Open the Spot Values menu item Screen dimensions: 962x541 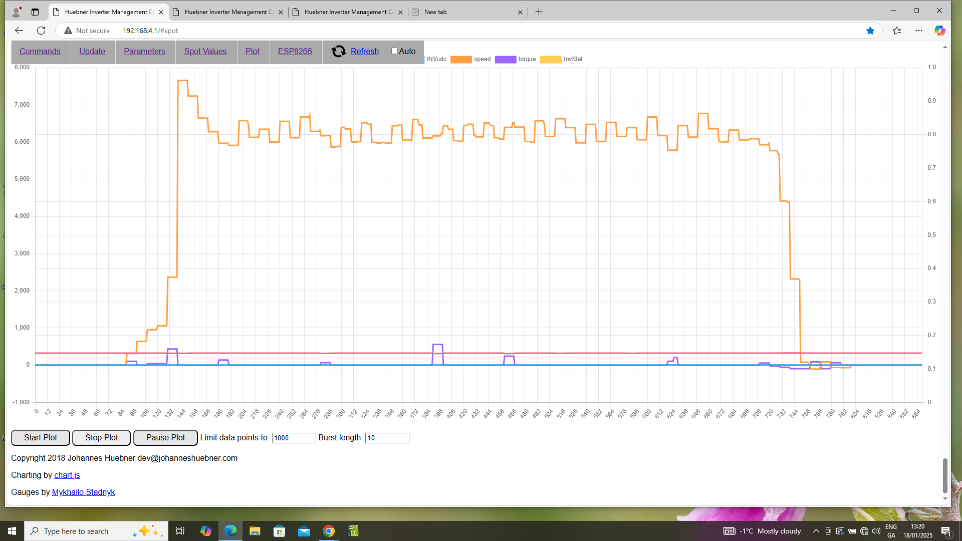click(205, 51)
